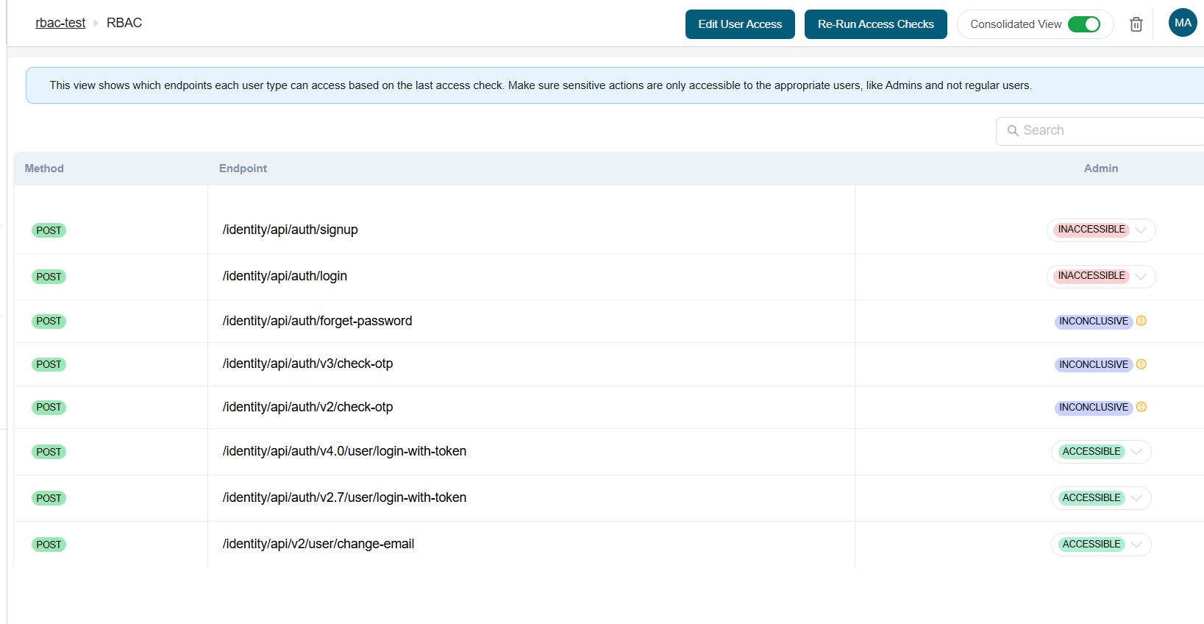The height and width of the screenshot is (624, 1204).
Task: Click the search magnifier icon
Action: tap(1013, 131)
